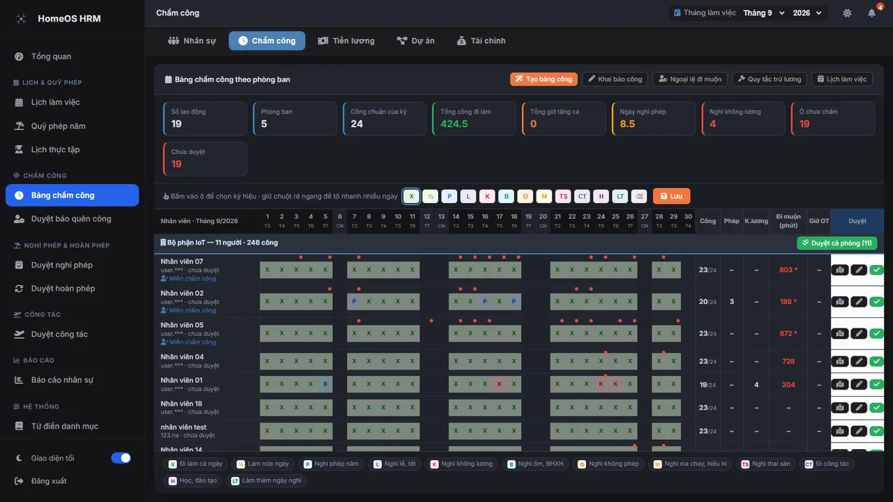The width and height of the screenshot is (893, 502).
Task: Click the map icon for Nhân viên 07
Action: pyautogui.click(x=840, y=270)
